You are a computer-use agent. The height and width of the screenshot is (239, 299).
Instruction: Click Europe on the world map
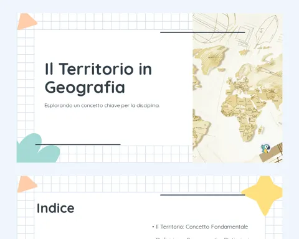239,83
